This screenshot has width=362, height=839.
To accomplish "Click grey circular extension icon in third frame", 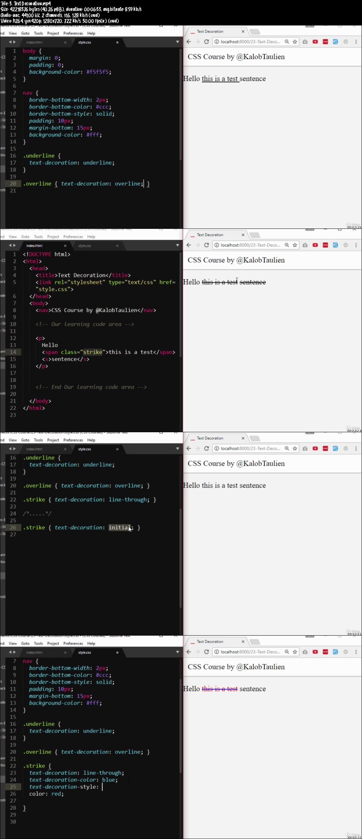I will coord(346,449).
